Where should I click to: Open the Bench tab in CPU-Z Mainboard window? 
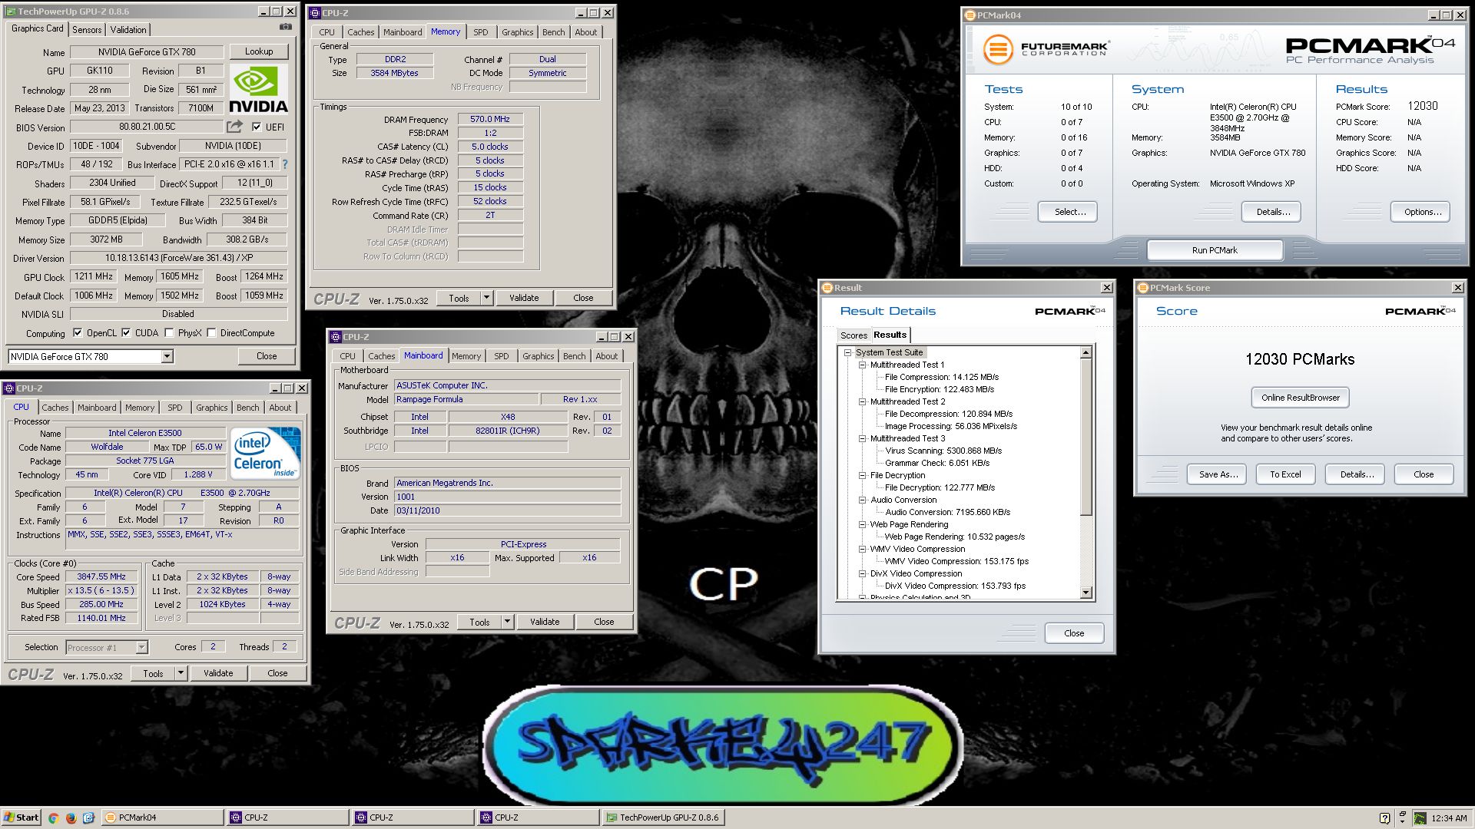[574, 356]
